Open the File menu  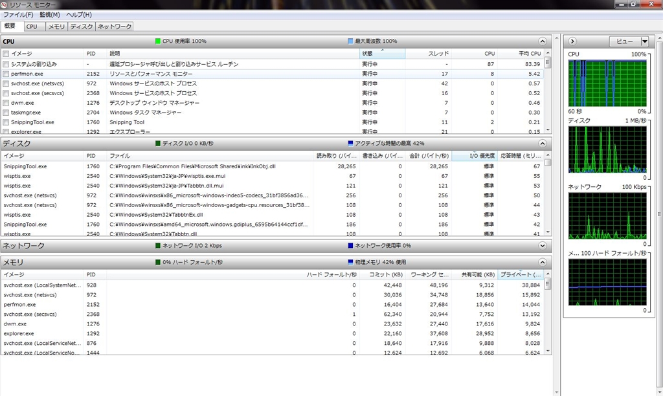coord(18,15)
